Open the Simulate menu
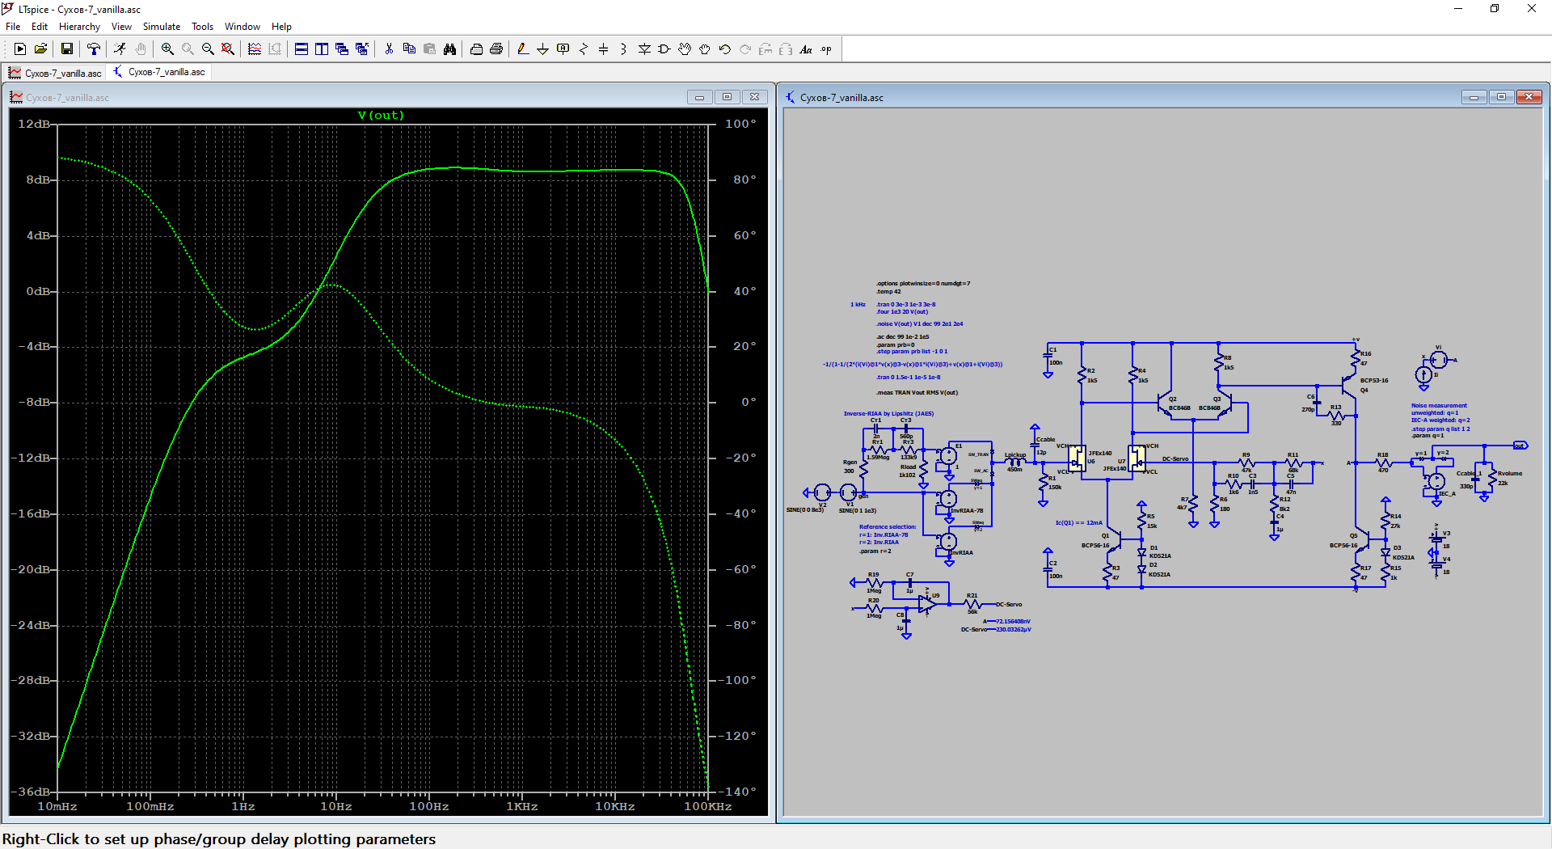 click(x=162, y=27)
